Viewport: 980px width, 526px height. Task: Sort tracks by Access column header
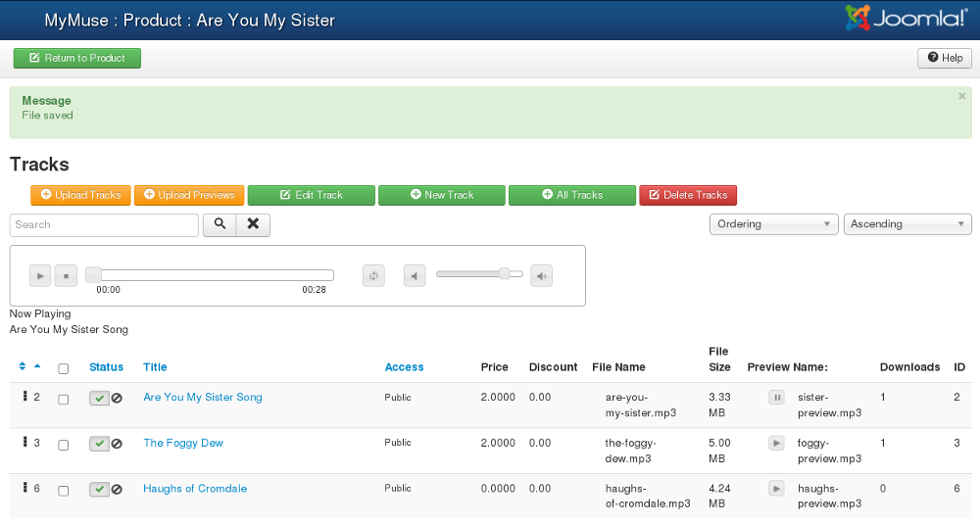[x=404, y=367]
